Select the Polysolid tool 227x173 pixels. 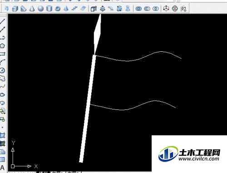point(6,9)
